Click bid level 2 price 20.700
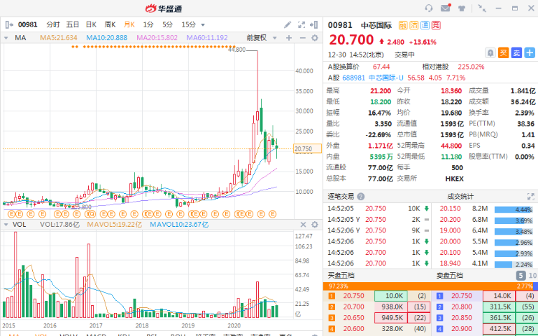The width and height of the screenshot is (538, 336). click(x=354, y=307)
